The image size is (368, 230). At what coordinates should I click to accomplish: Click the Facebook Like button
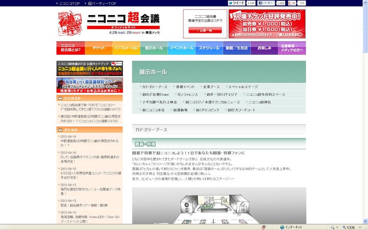[x=266, y=3]
